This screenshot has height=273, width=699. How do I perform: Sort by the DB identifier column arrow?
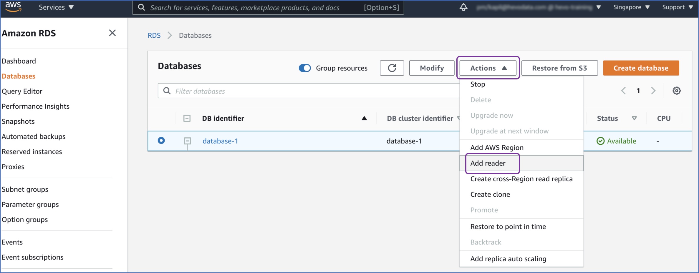pyautogui.click(x=364, y=118)
